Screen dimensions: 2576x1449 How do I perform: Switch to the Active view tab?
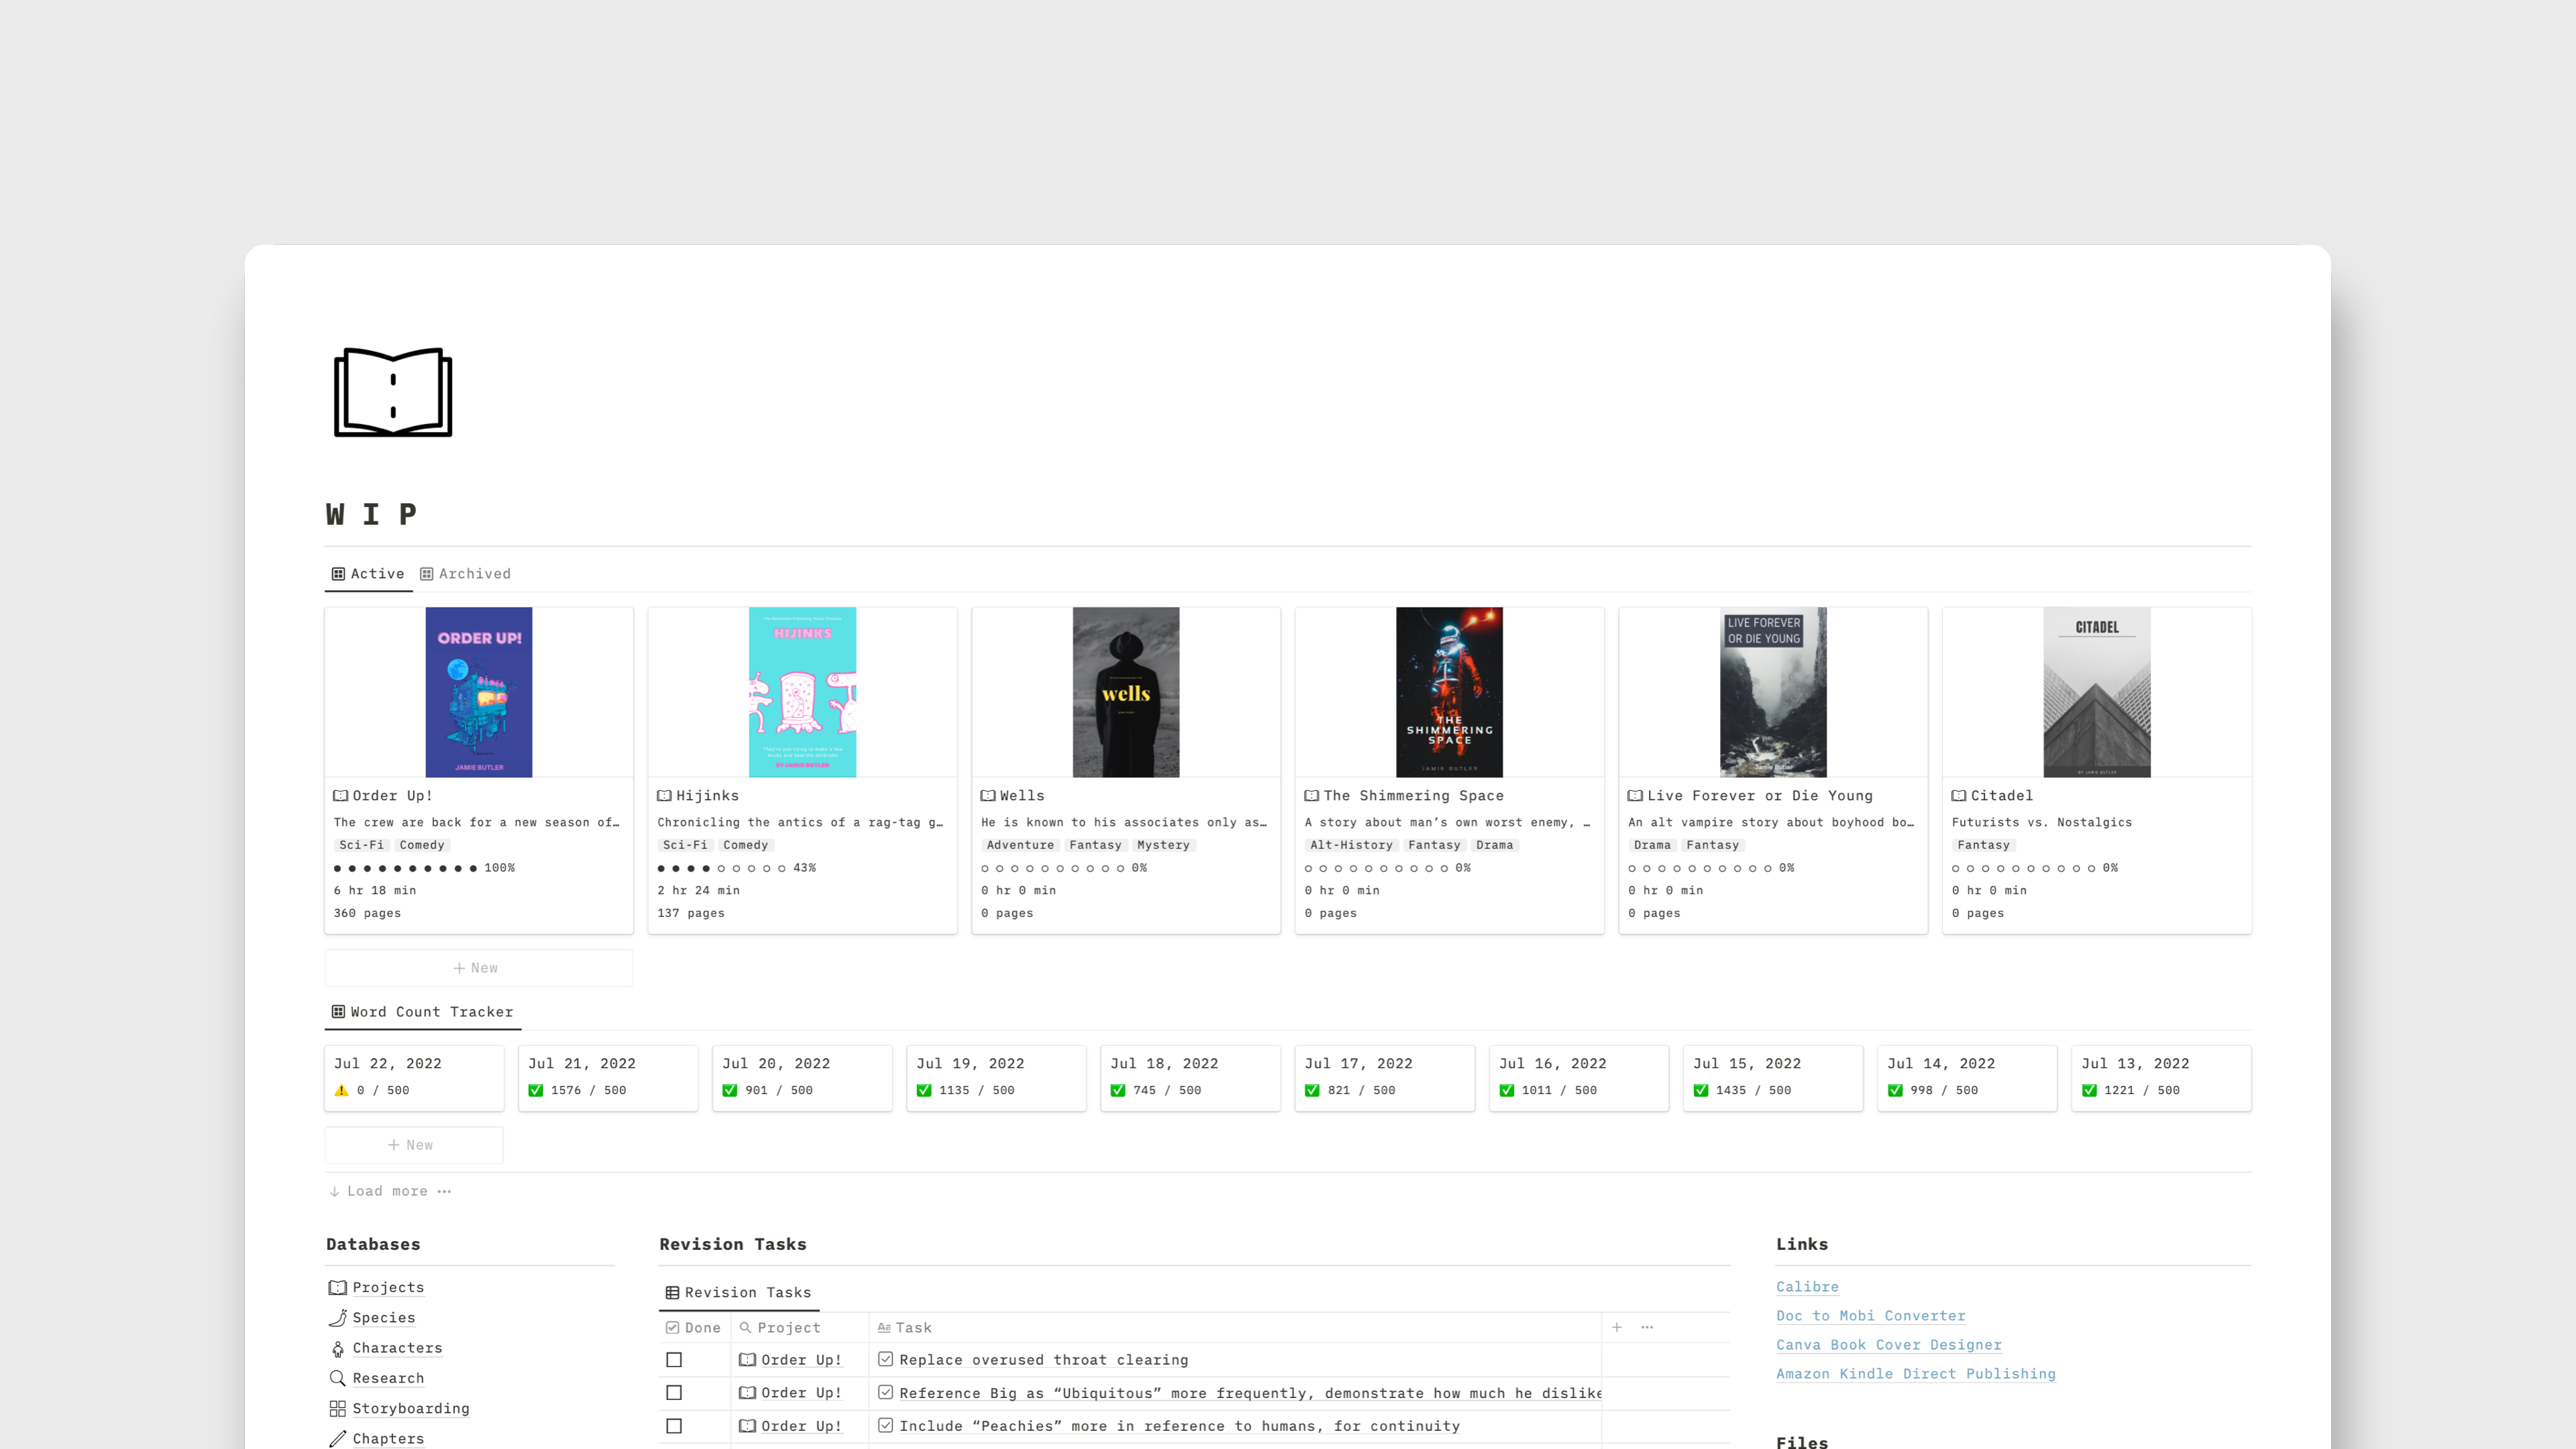(x=368, y=573)
